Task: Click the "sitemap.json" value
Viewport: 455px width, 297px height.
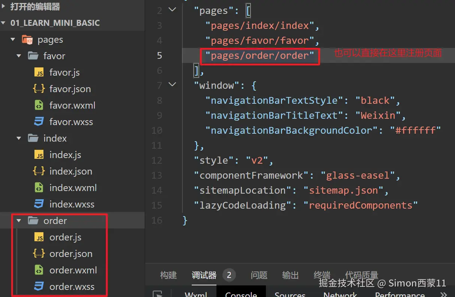Action: [x=343, y=190]
